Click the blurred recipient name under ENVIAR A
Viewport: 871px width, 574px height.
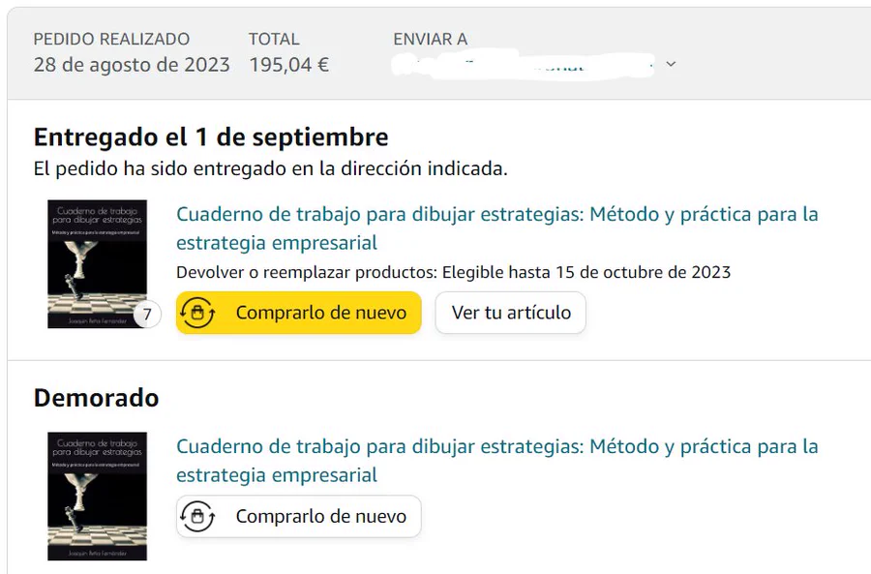coord(521,65)
